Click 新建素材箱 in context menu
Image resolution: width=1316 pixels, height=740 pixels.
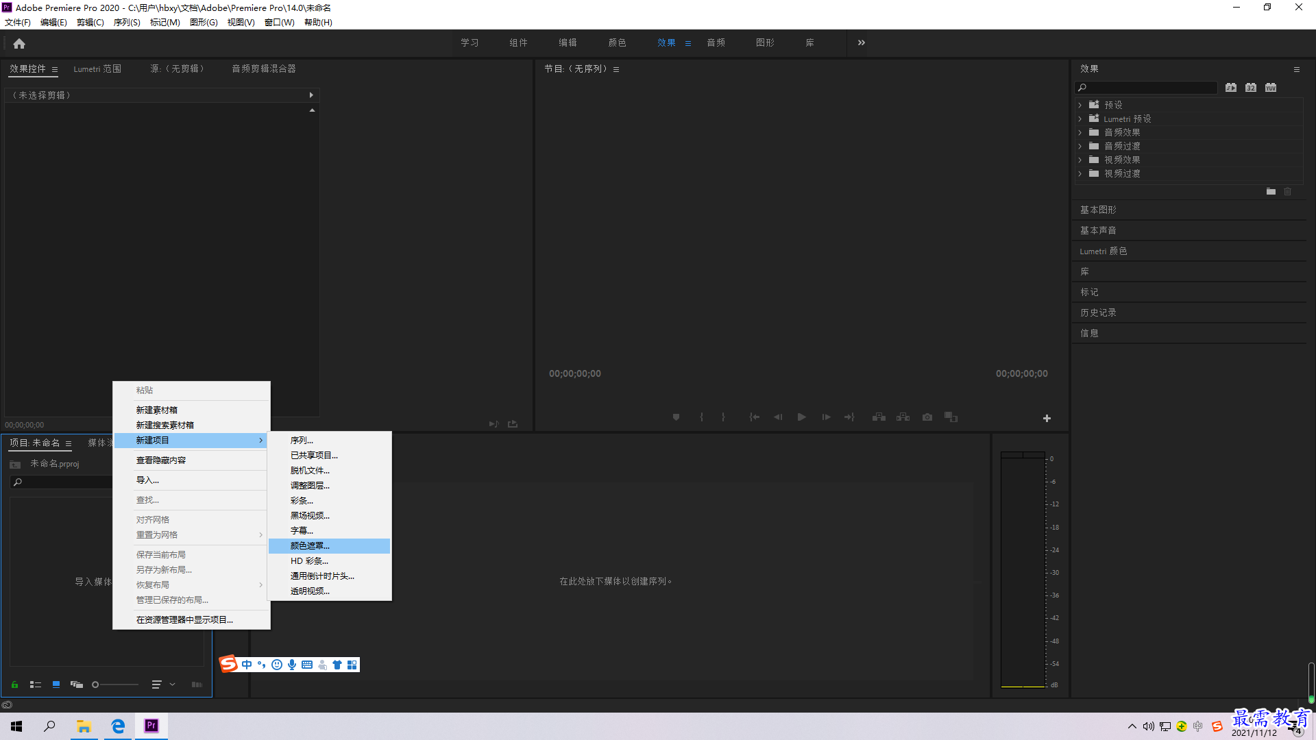(x=191, y=410)
